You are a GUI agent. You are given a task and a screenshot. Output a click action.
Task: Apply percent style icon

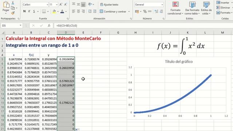tap(145, 11)
